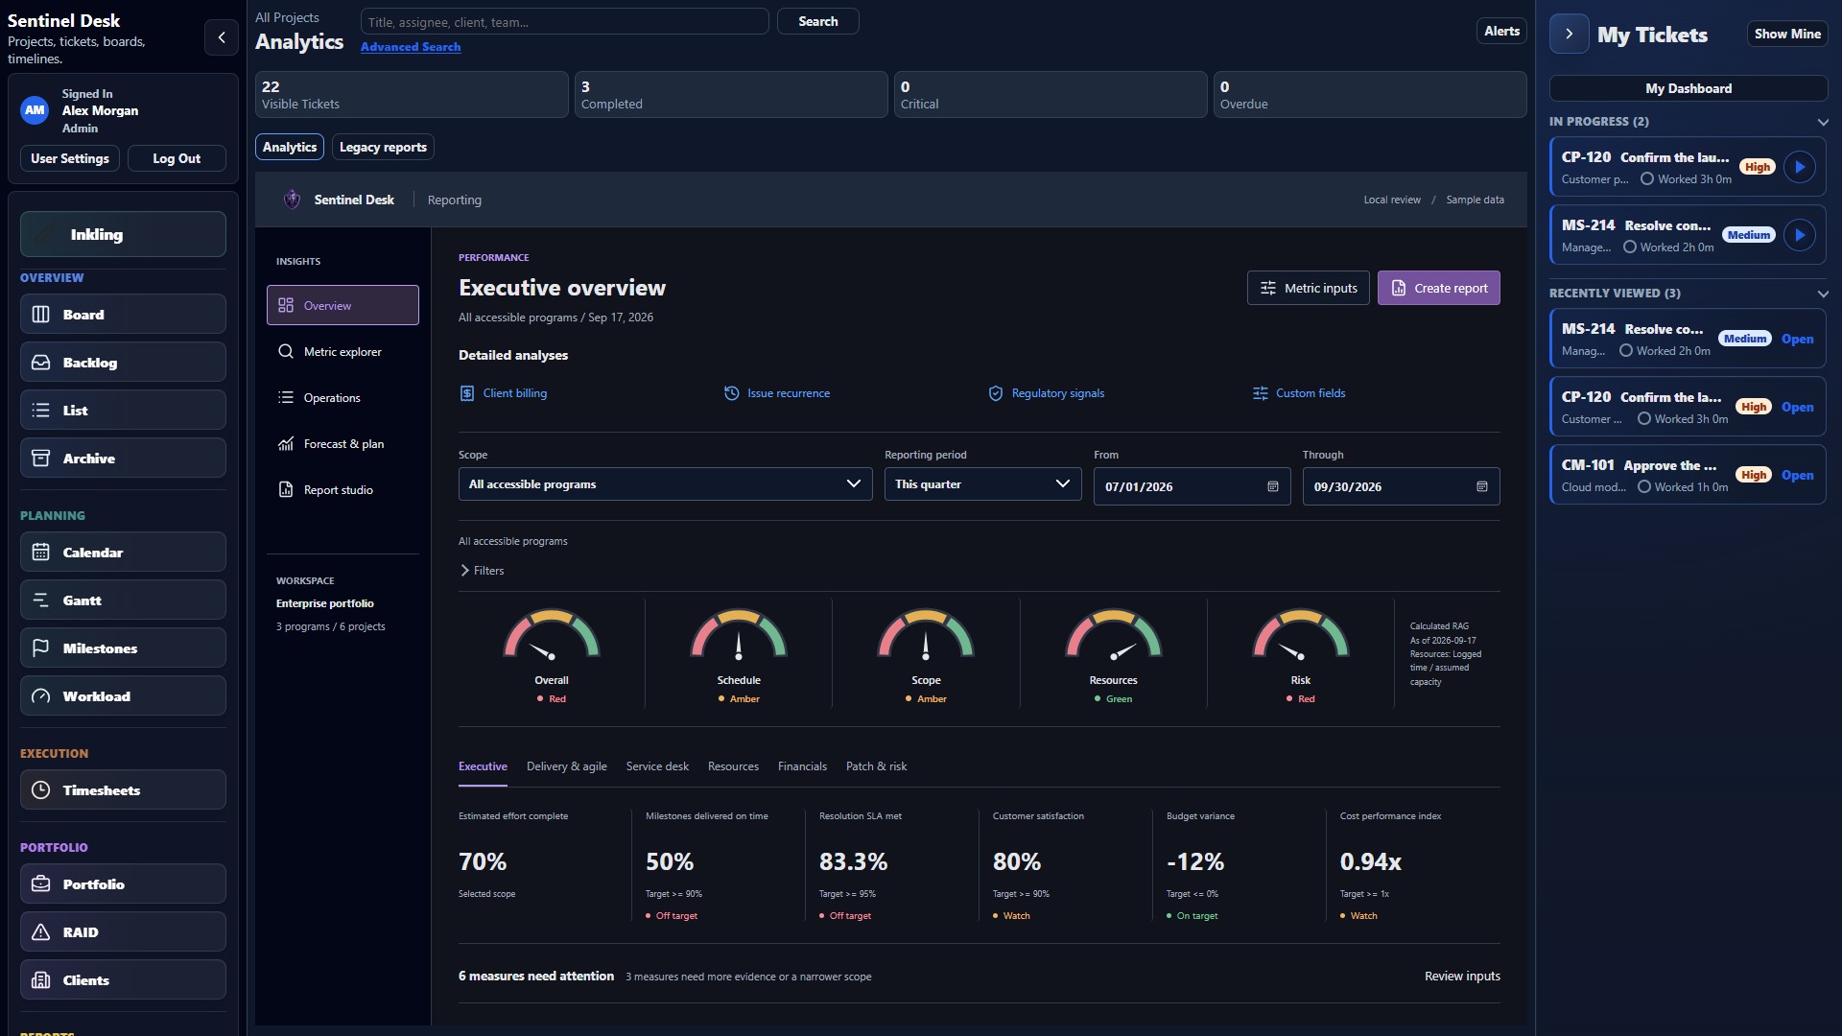Image resolution: width=1842 pixels, height=1036 pixels.
Task: Select the Executive tab
Action: point(483,766)
